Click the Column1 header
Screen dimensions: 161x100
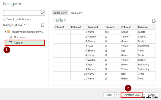[x=62, y=27]
